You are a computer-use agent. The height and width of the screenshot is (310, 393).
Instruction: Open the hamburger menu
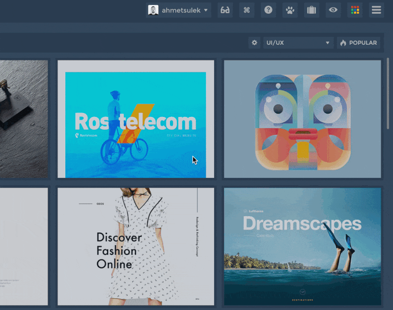click(376, 10)
